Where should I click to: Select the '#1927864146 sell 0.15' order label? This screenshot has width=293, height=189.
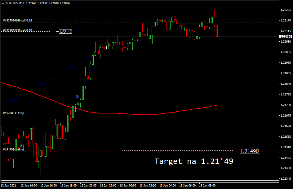17,21
